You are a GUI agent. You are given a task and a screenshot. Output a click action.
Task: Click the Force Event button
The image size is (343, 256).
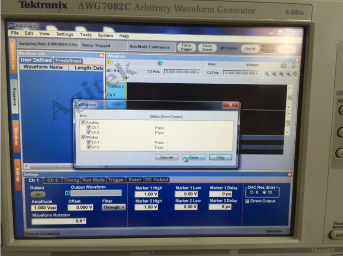[x=207, y=48]
